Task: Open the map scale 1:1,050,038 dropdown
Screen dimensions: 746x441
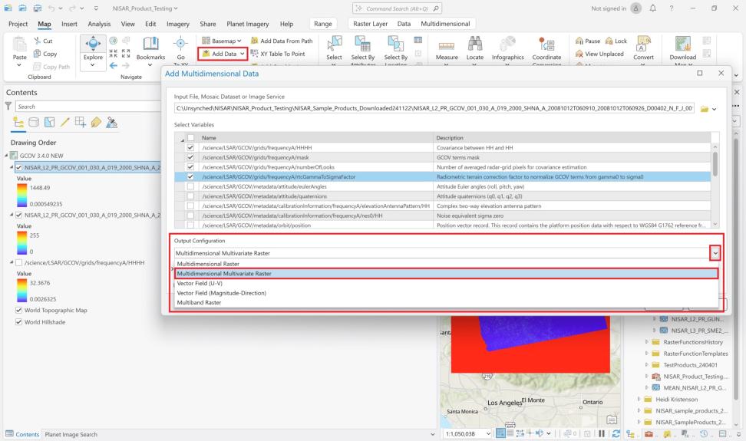Action: click(488, 434)
